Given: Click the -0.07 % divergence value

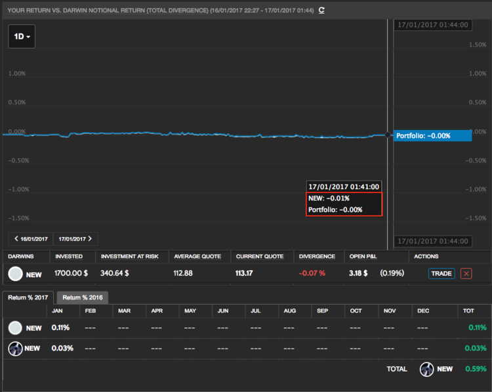Looking at the screenshot, I should (312, 273).
